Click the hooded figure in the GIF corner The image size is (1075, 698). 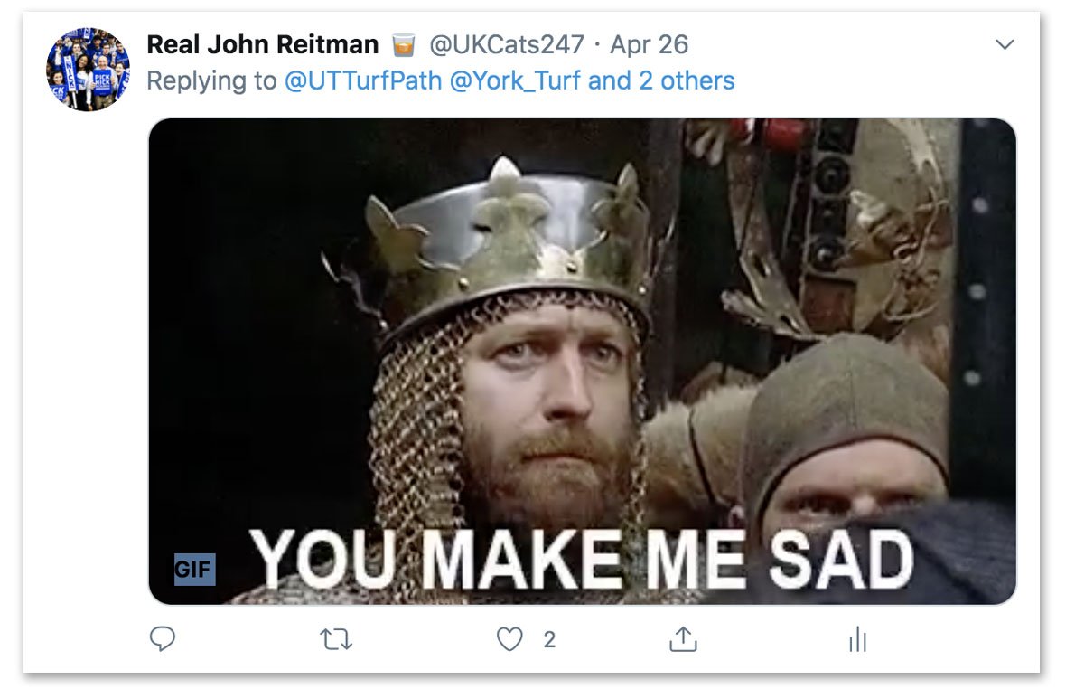click(x=845, y=434)
